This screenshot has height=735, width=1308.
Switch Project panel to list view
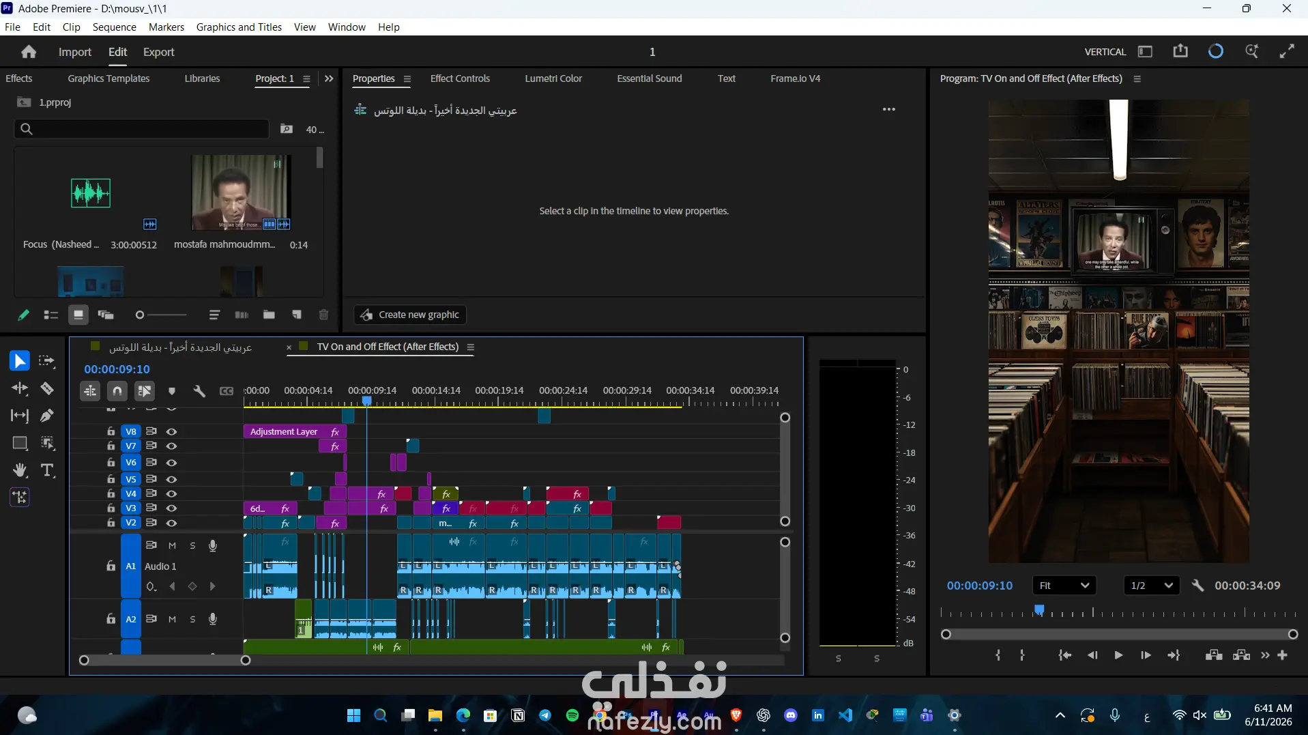(50, 315)
